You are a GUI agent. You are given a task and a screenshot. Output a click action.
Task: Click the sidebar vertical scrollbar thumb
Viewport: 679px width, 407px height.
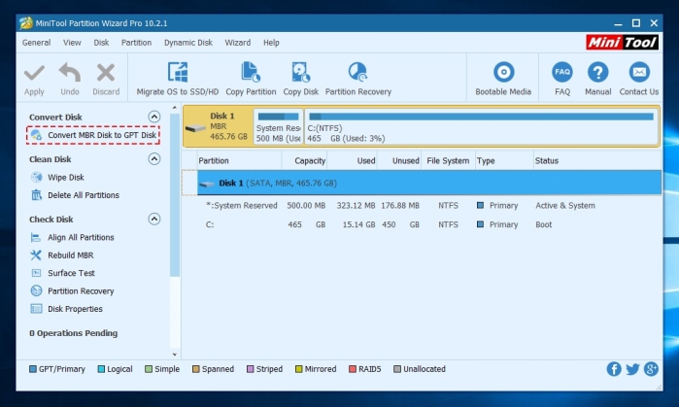pos(175,195)
